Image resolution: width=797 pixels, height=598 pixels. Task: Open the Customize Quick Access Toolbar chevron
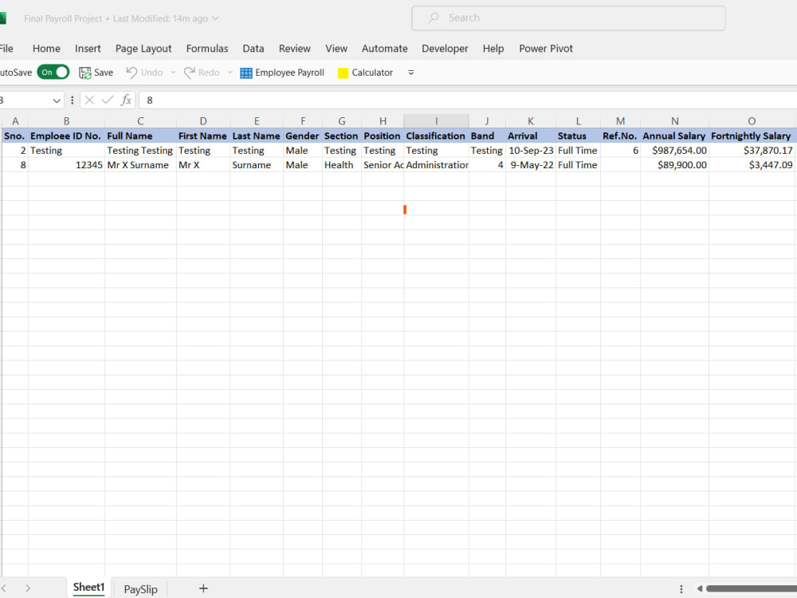point(410,72)
